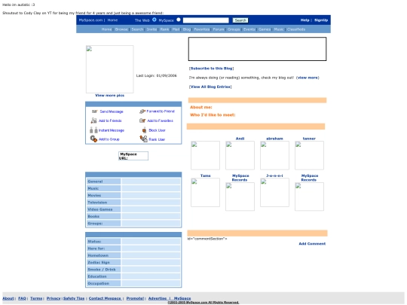The width and height of the screenshot is (407, 305).
Task: Click the Forward to Friend icon
Action: [x=142, y=111]
